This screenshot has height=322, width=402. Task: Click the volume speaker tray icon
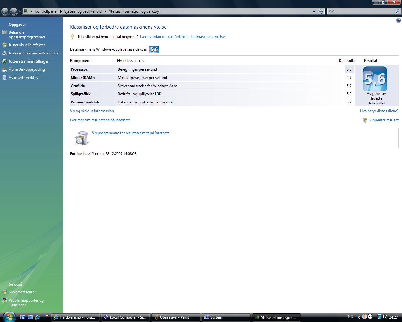[385, 317]
